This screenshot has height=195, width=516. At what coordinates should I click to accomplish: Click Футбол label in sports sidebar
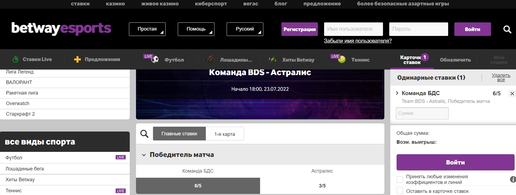click(14, 158)
